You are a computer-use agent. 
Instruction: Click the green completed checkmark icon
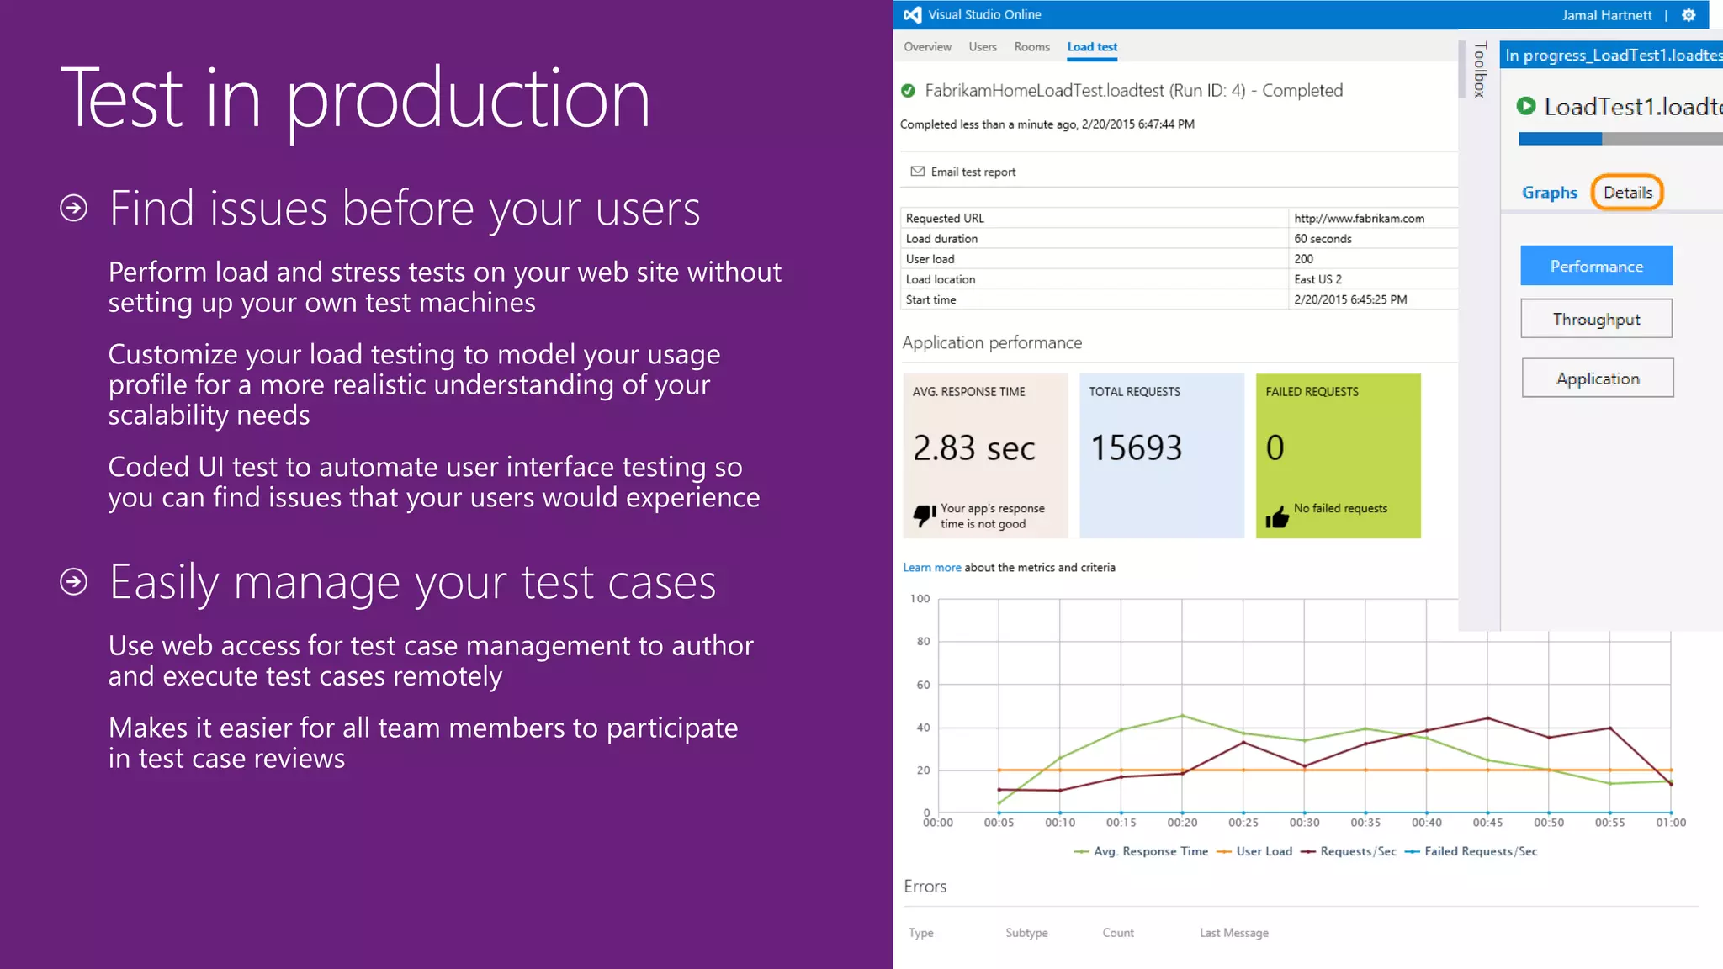point(908,91)
